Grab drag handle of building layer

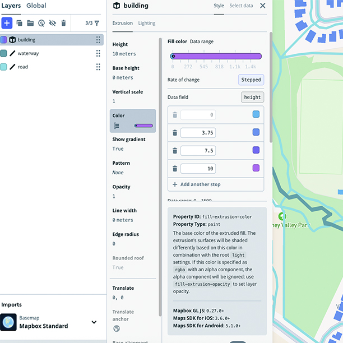pos(98,40)
